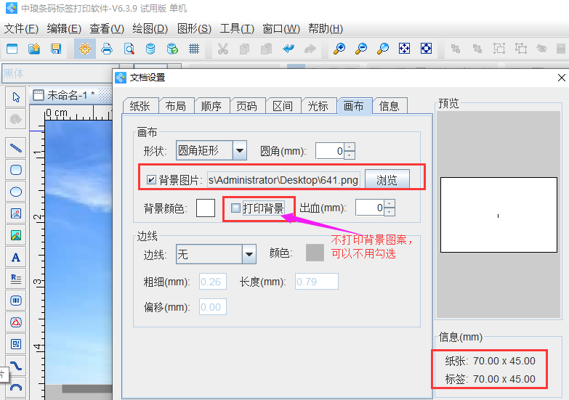Decrease the 出血(mm) stepper value
This screenshot has width=569, height=400.
point(389,212)
